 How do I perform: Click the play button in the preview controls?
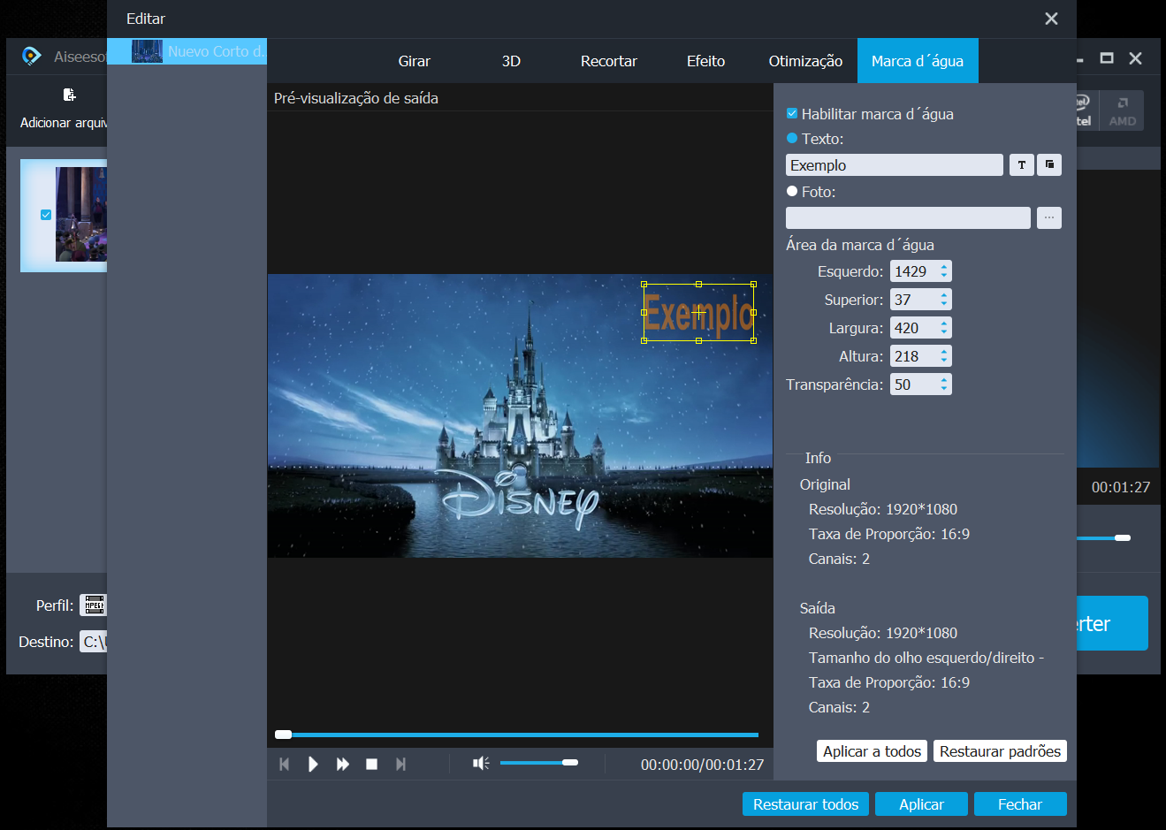click(x=313, y=765)
